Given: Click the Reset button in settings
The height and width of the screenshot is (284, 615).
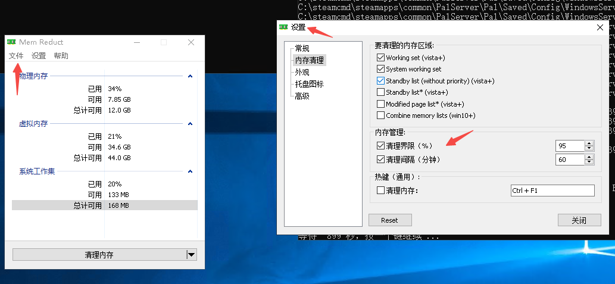Looking at the screenshot, I should click(390, 220).
